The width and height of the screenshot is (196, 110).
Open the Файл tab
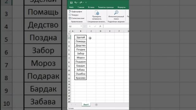click(x=71, y=7)
